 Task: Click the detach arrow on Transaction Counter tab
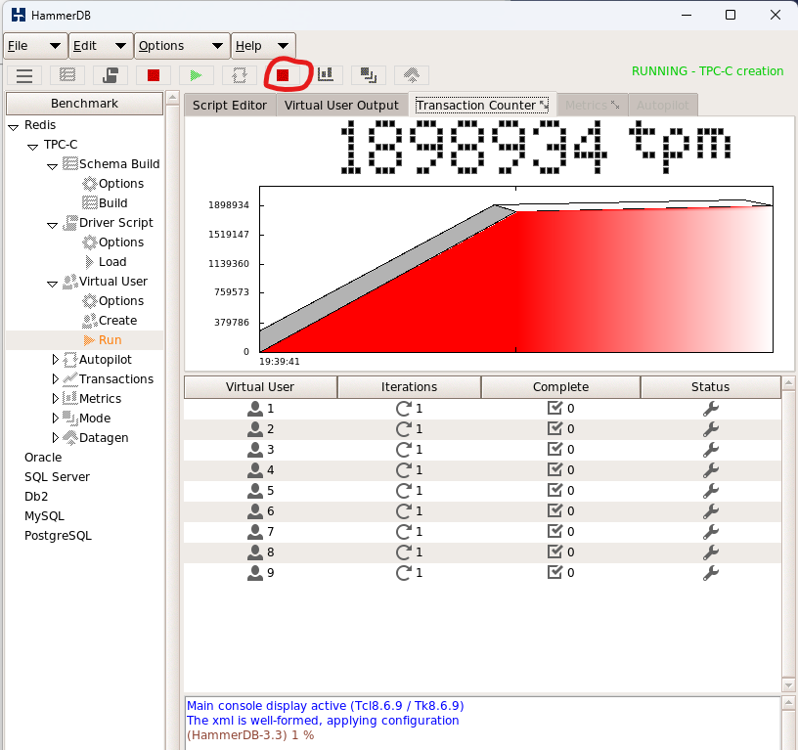[544, 105]
